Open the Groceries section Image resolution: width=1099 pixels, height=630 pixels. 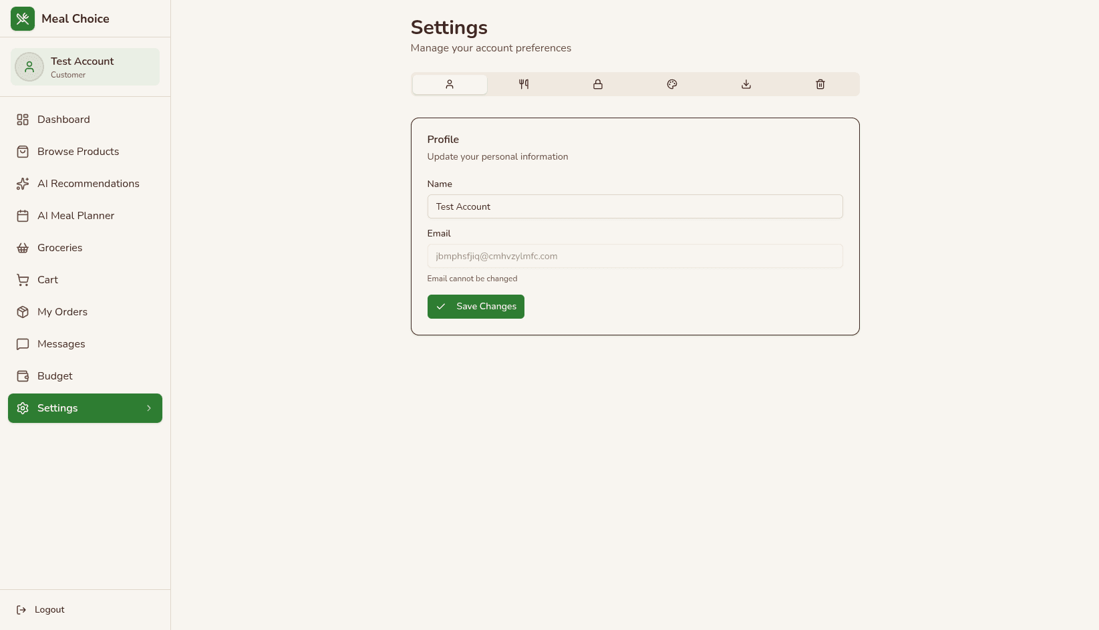click(x=59, y=248)
